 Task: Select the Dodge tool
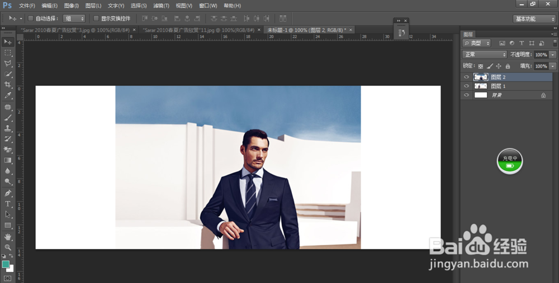point(7,181)
